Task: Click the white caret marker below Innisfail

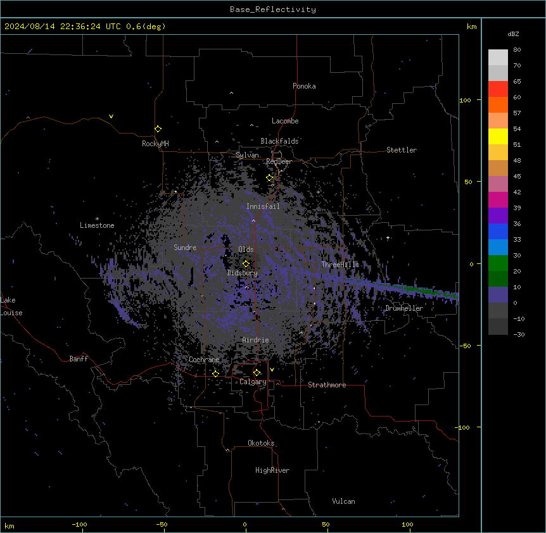Action: [x=253, y=221]
